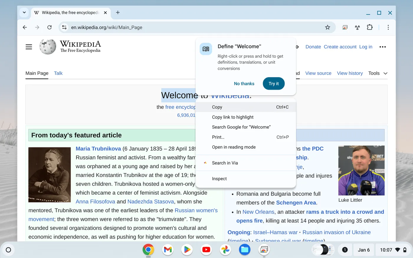Open Gmail from the shelf
The image size is (413, 258).
click(168, 250)
